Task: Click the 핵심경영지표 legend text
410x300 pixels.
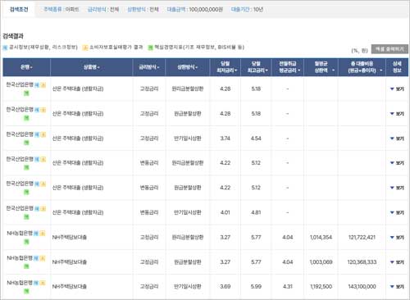Action: pos(199,48)
